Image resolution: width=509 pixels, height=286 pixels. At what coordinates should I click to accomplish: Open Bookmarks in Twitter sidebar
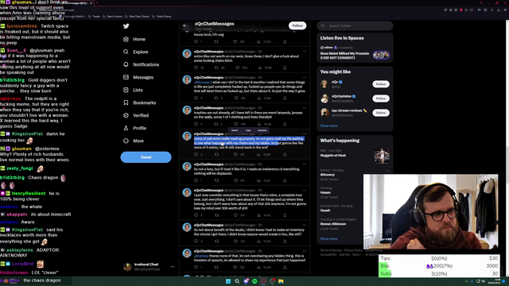140,102
